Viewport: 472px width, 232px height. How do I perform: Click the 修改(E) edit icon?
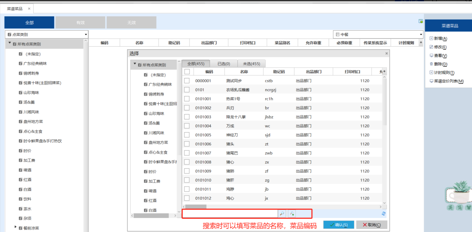click(431, 47)
